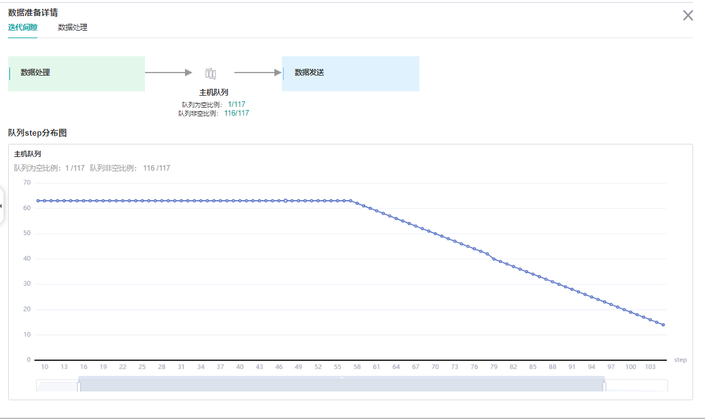The width and height of the screenshot is (705, 419).
Task: Click the 1/117 empty queue ratio value
Action: [236, 104]
